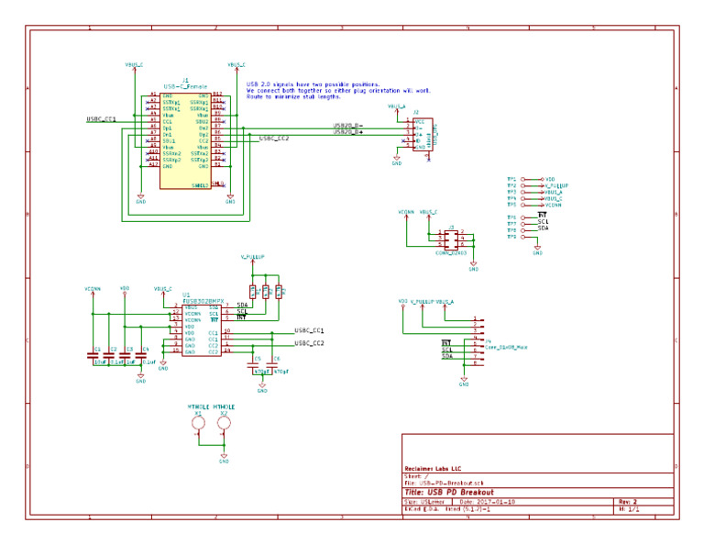
Task: Select USBC_CC1 label right of U1
Action: pos(309,330)
